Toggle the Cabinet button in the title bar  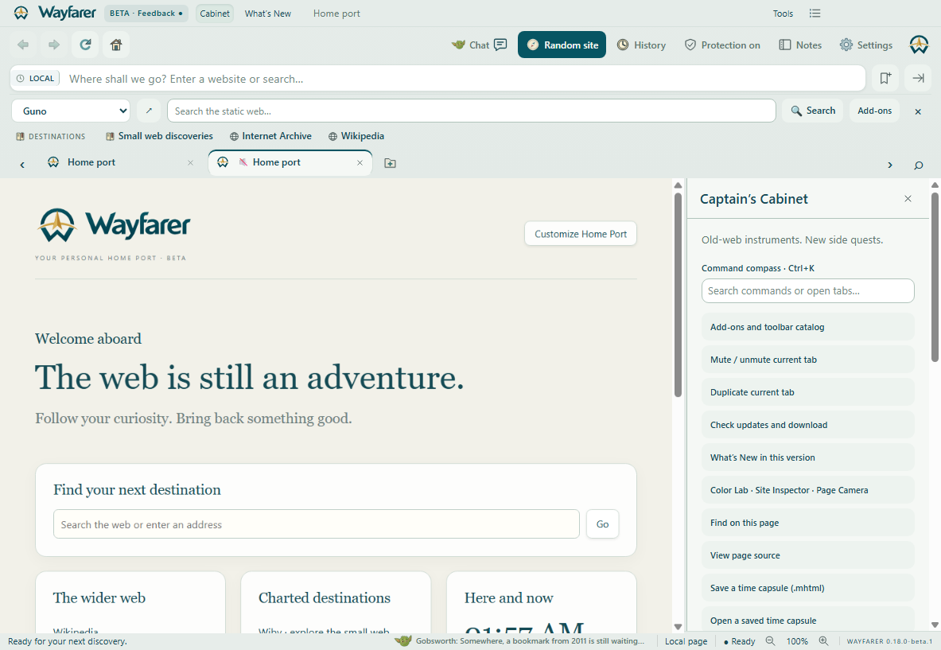(x=214, y=14)
